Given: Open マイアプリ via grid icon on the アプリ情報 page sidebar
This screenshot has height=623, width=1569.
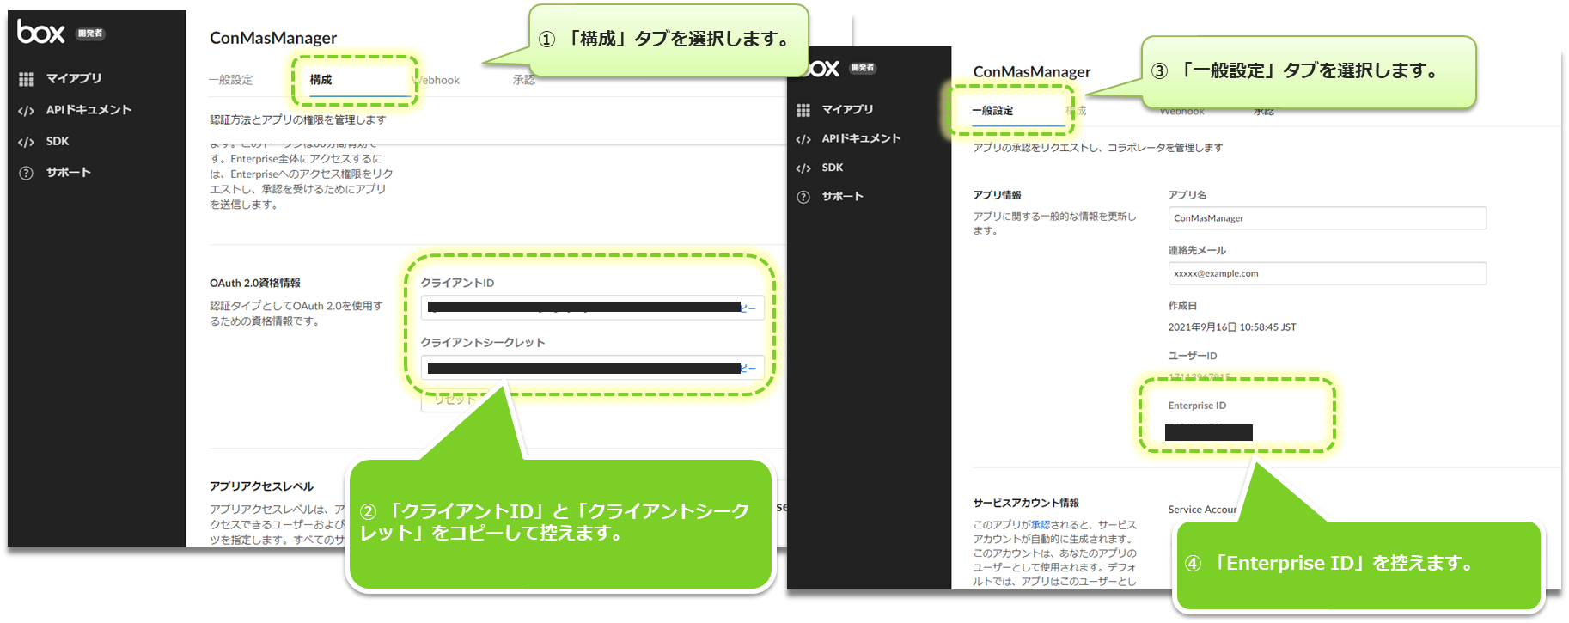Looking at the screenshot, I should point(803,110).
